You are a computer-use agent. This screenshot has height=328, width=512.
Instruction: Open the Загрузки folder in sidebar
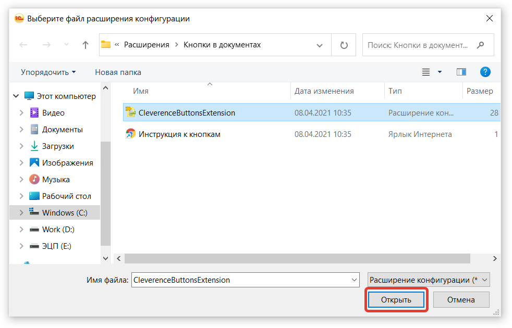pos(58,146)
